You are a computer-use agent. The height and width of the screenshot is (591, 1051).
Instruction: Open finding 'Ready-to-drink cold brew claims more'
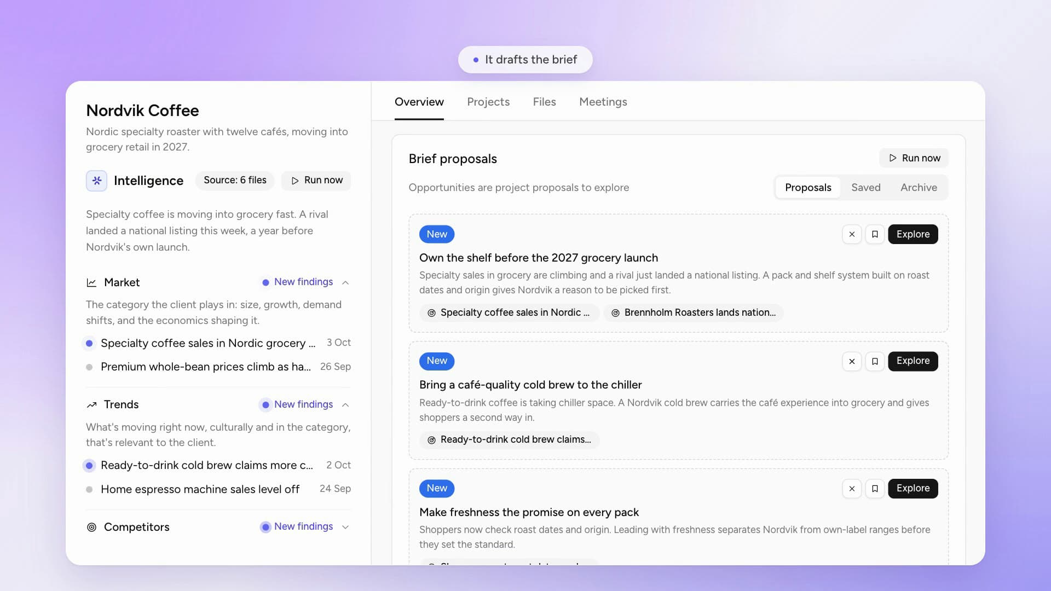coord(218,466)
